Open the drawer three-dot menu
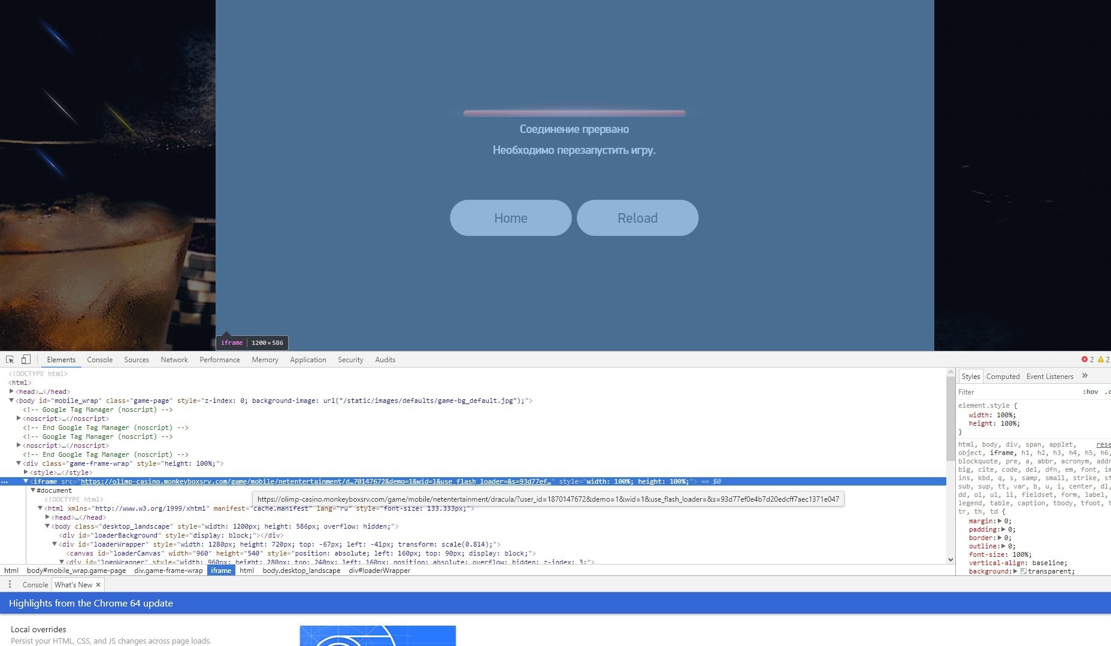1111x646 pixels. point(10,584)
